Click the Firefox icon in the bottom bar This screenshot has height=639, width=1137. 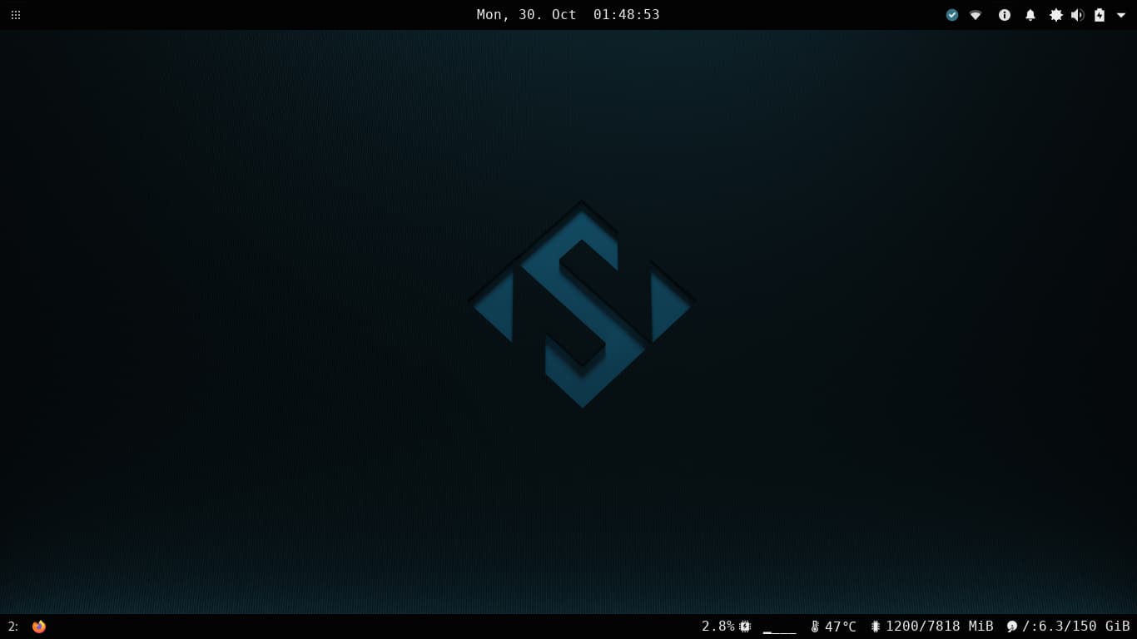(39, 627)
